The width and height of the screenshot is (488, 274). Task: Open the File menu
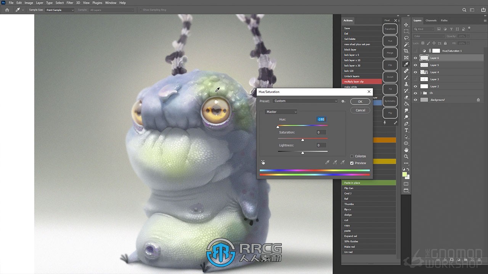click(11, 3)
